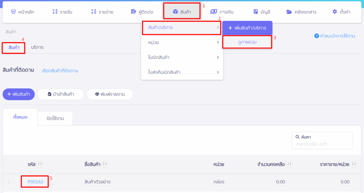This screenshot has width=364, height=193.
Task: Click the purple เพิ่มสินค้า button
Action: [18, 94]
